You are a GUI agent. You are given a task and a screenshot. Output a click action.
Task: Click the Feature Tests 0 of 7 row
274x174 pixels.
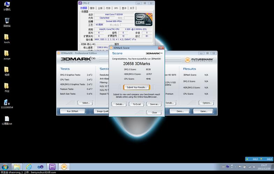[76, 89]
